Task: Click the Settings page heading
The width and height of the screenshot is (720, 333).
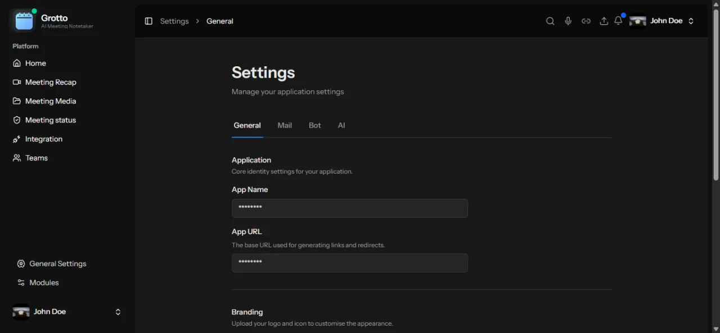Action: click(263, 72)
